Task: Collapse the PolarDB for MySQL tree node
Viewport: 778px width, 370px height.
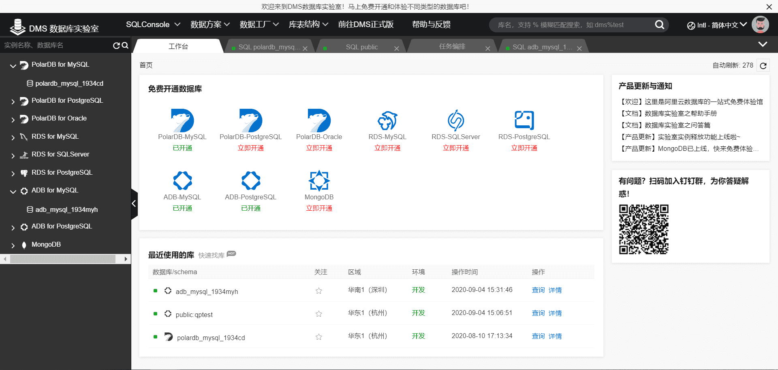Action: 13,66
